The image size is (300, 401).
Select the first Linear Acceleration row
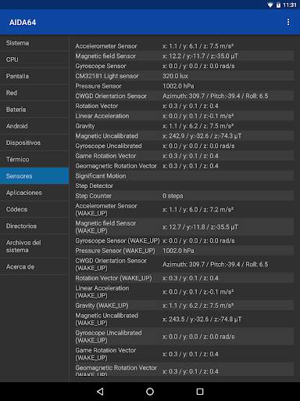pyautogui.click(x=184, y=116)
